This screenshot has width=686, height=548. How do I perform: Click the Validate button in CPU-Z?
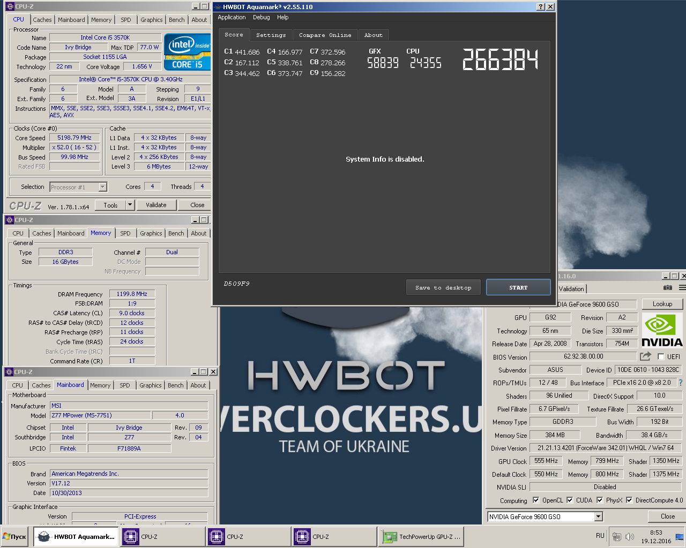click(156, 205)
